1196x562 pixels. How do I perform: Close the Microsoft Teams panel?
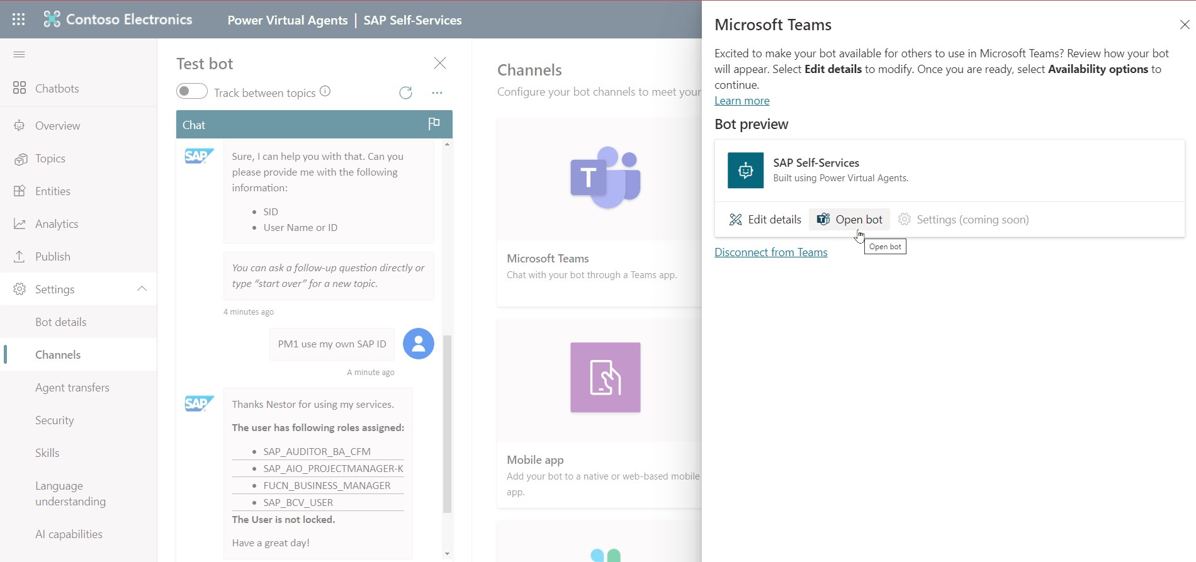(1184, 25)
